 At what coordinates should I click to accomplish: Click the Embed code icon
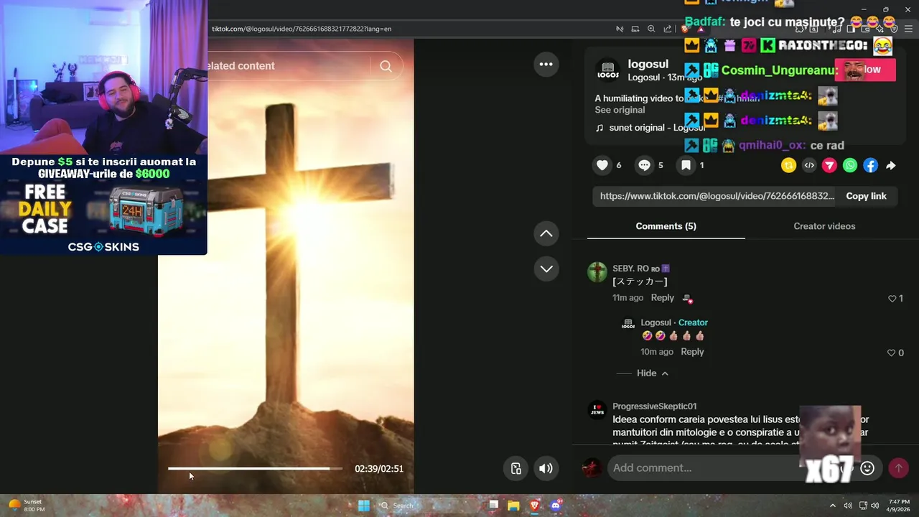[x=809, y=165]
